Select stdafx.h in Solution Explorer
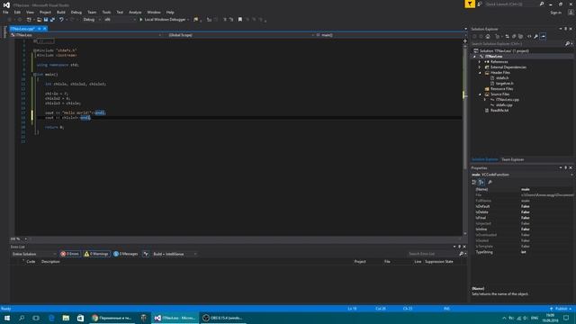This screenshot has width=576, height=324. click(502, 78)
